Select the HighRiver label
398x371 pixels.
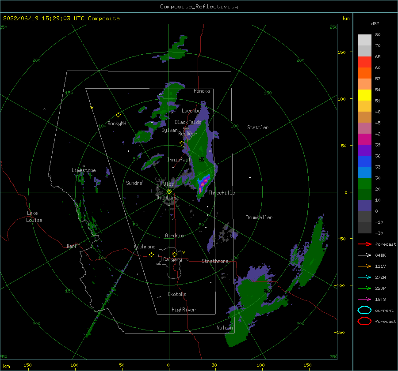pos(184,310)
